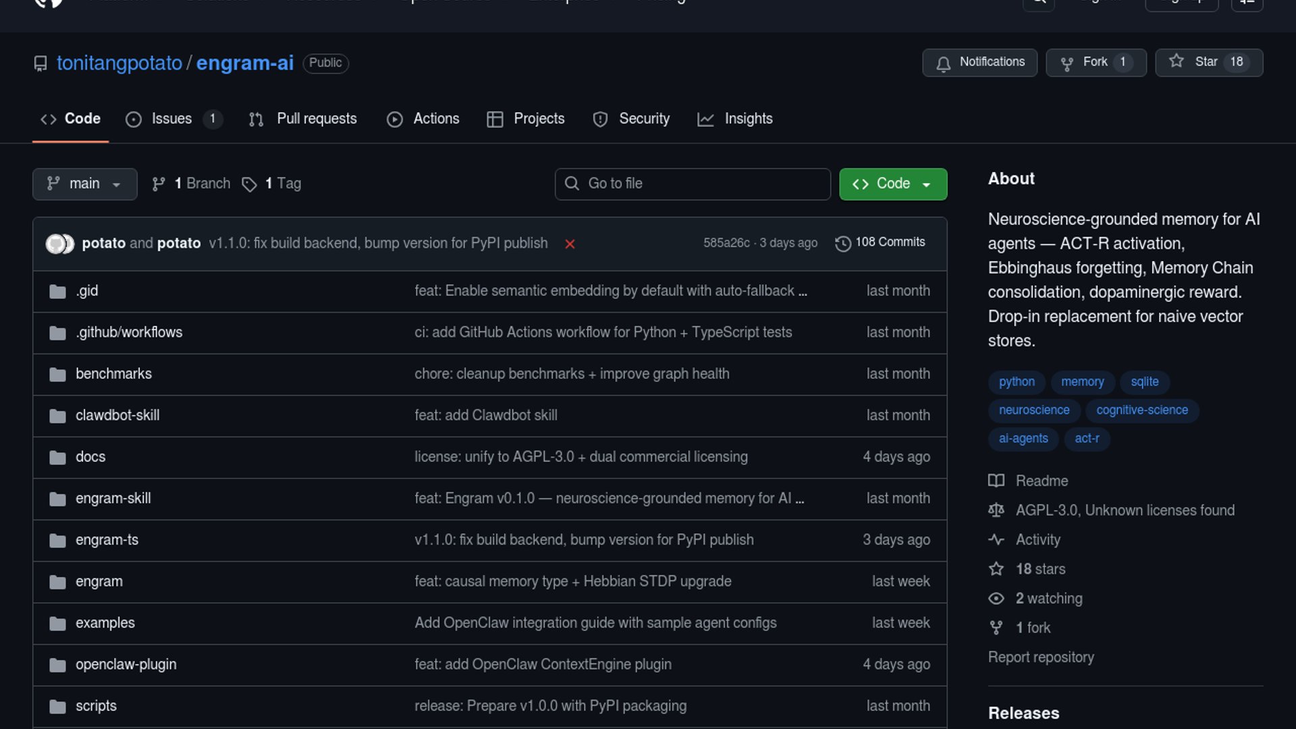Click Report repository link
This screenshot has width=1296, height=729.
pos(1041,657)
